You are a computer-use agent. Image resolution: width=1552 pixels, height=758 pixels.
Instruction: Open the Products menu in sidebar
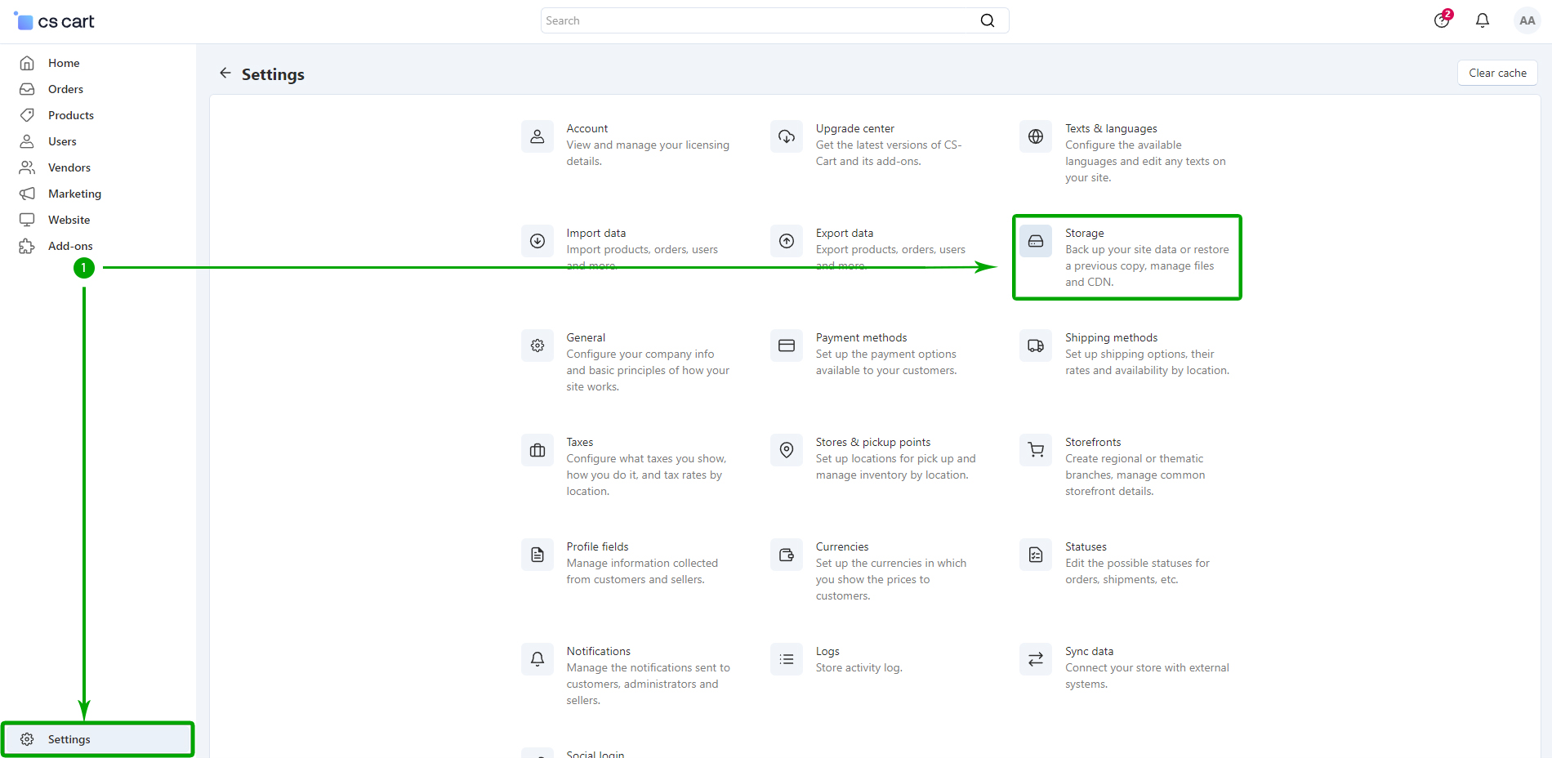[71, 115]
